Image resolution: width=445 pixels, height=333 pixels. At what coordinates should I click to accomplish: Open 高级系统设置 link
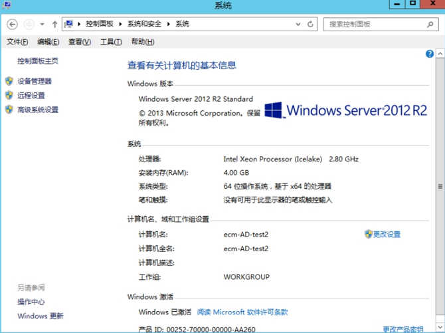pyautogui.click(x=38, y=110)
